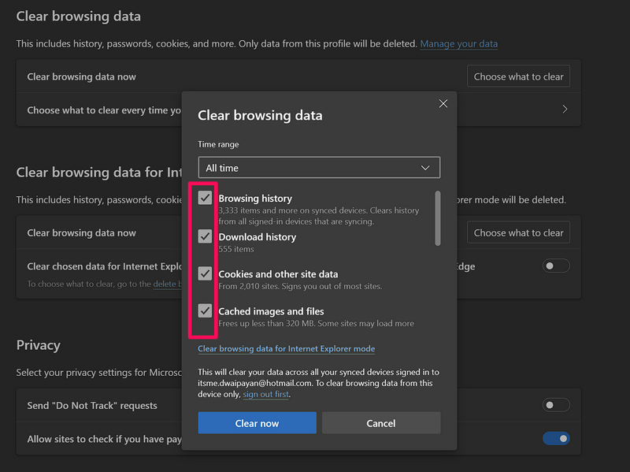The width and height of the screenshot is (630, 472).
Task: Uncheck the Browsing history checkbox
Action: [206, 198]
